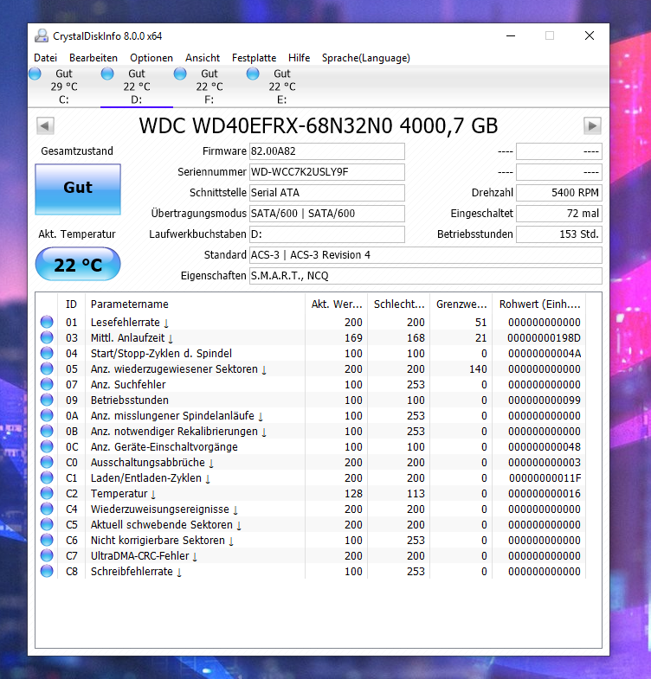This screenshot has width=651, height=679.
Task: Click blue health orb of drive C:
Action: point(35,74)
